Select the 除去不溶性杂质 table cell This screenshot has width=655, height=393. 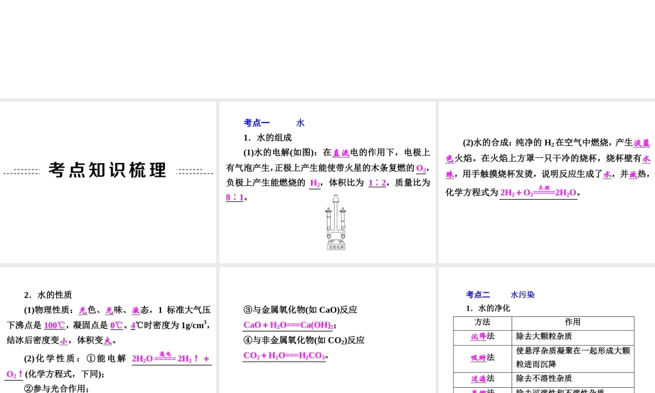(572, 379)
